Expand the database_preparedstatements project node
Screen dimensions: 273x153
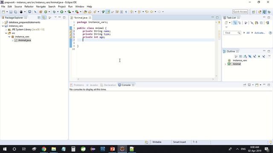[x=3, y=23]
